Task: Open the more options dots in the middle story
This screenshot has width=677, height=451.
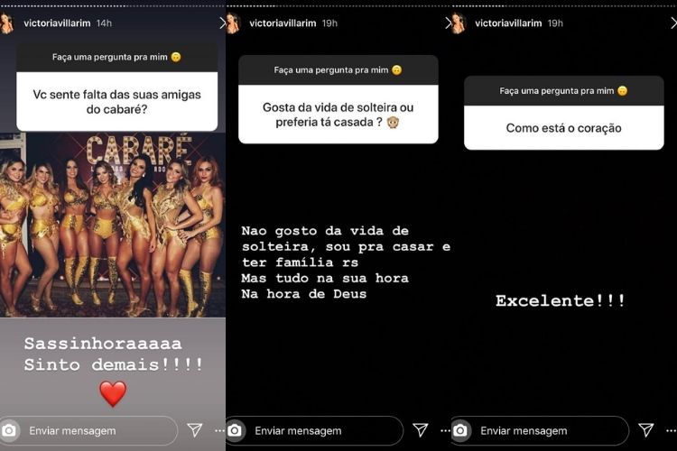Action: (445, 430)
